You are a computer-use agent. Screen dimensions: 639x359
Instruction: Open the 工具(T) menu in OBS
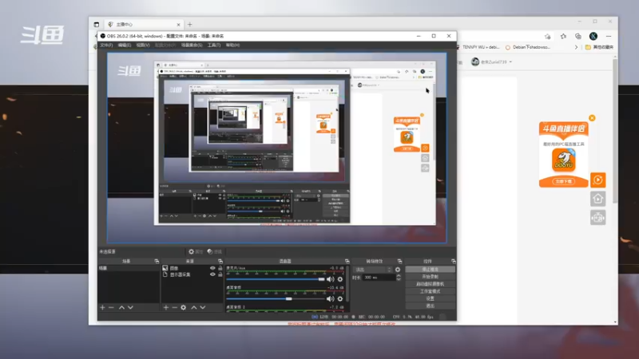click(213, 45)
